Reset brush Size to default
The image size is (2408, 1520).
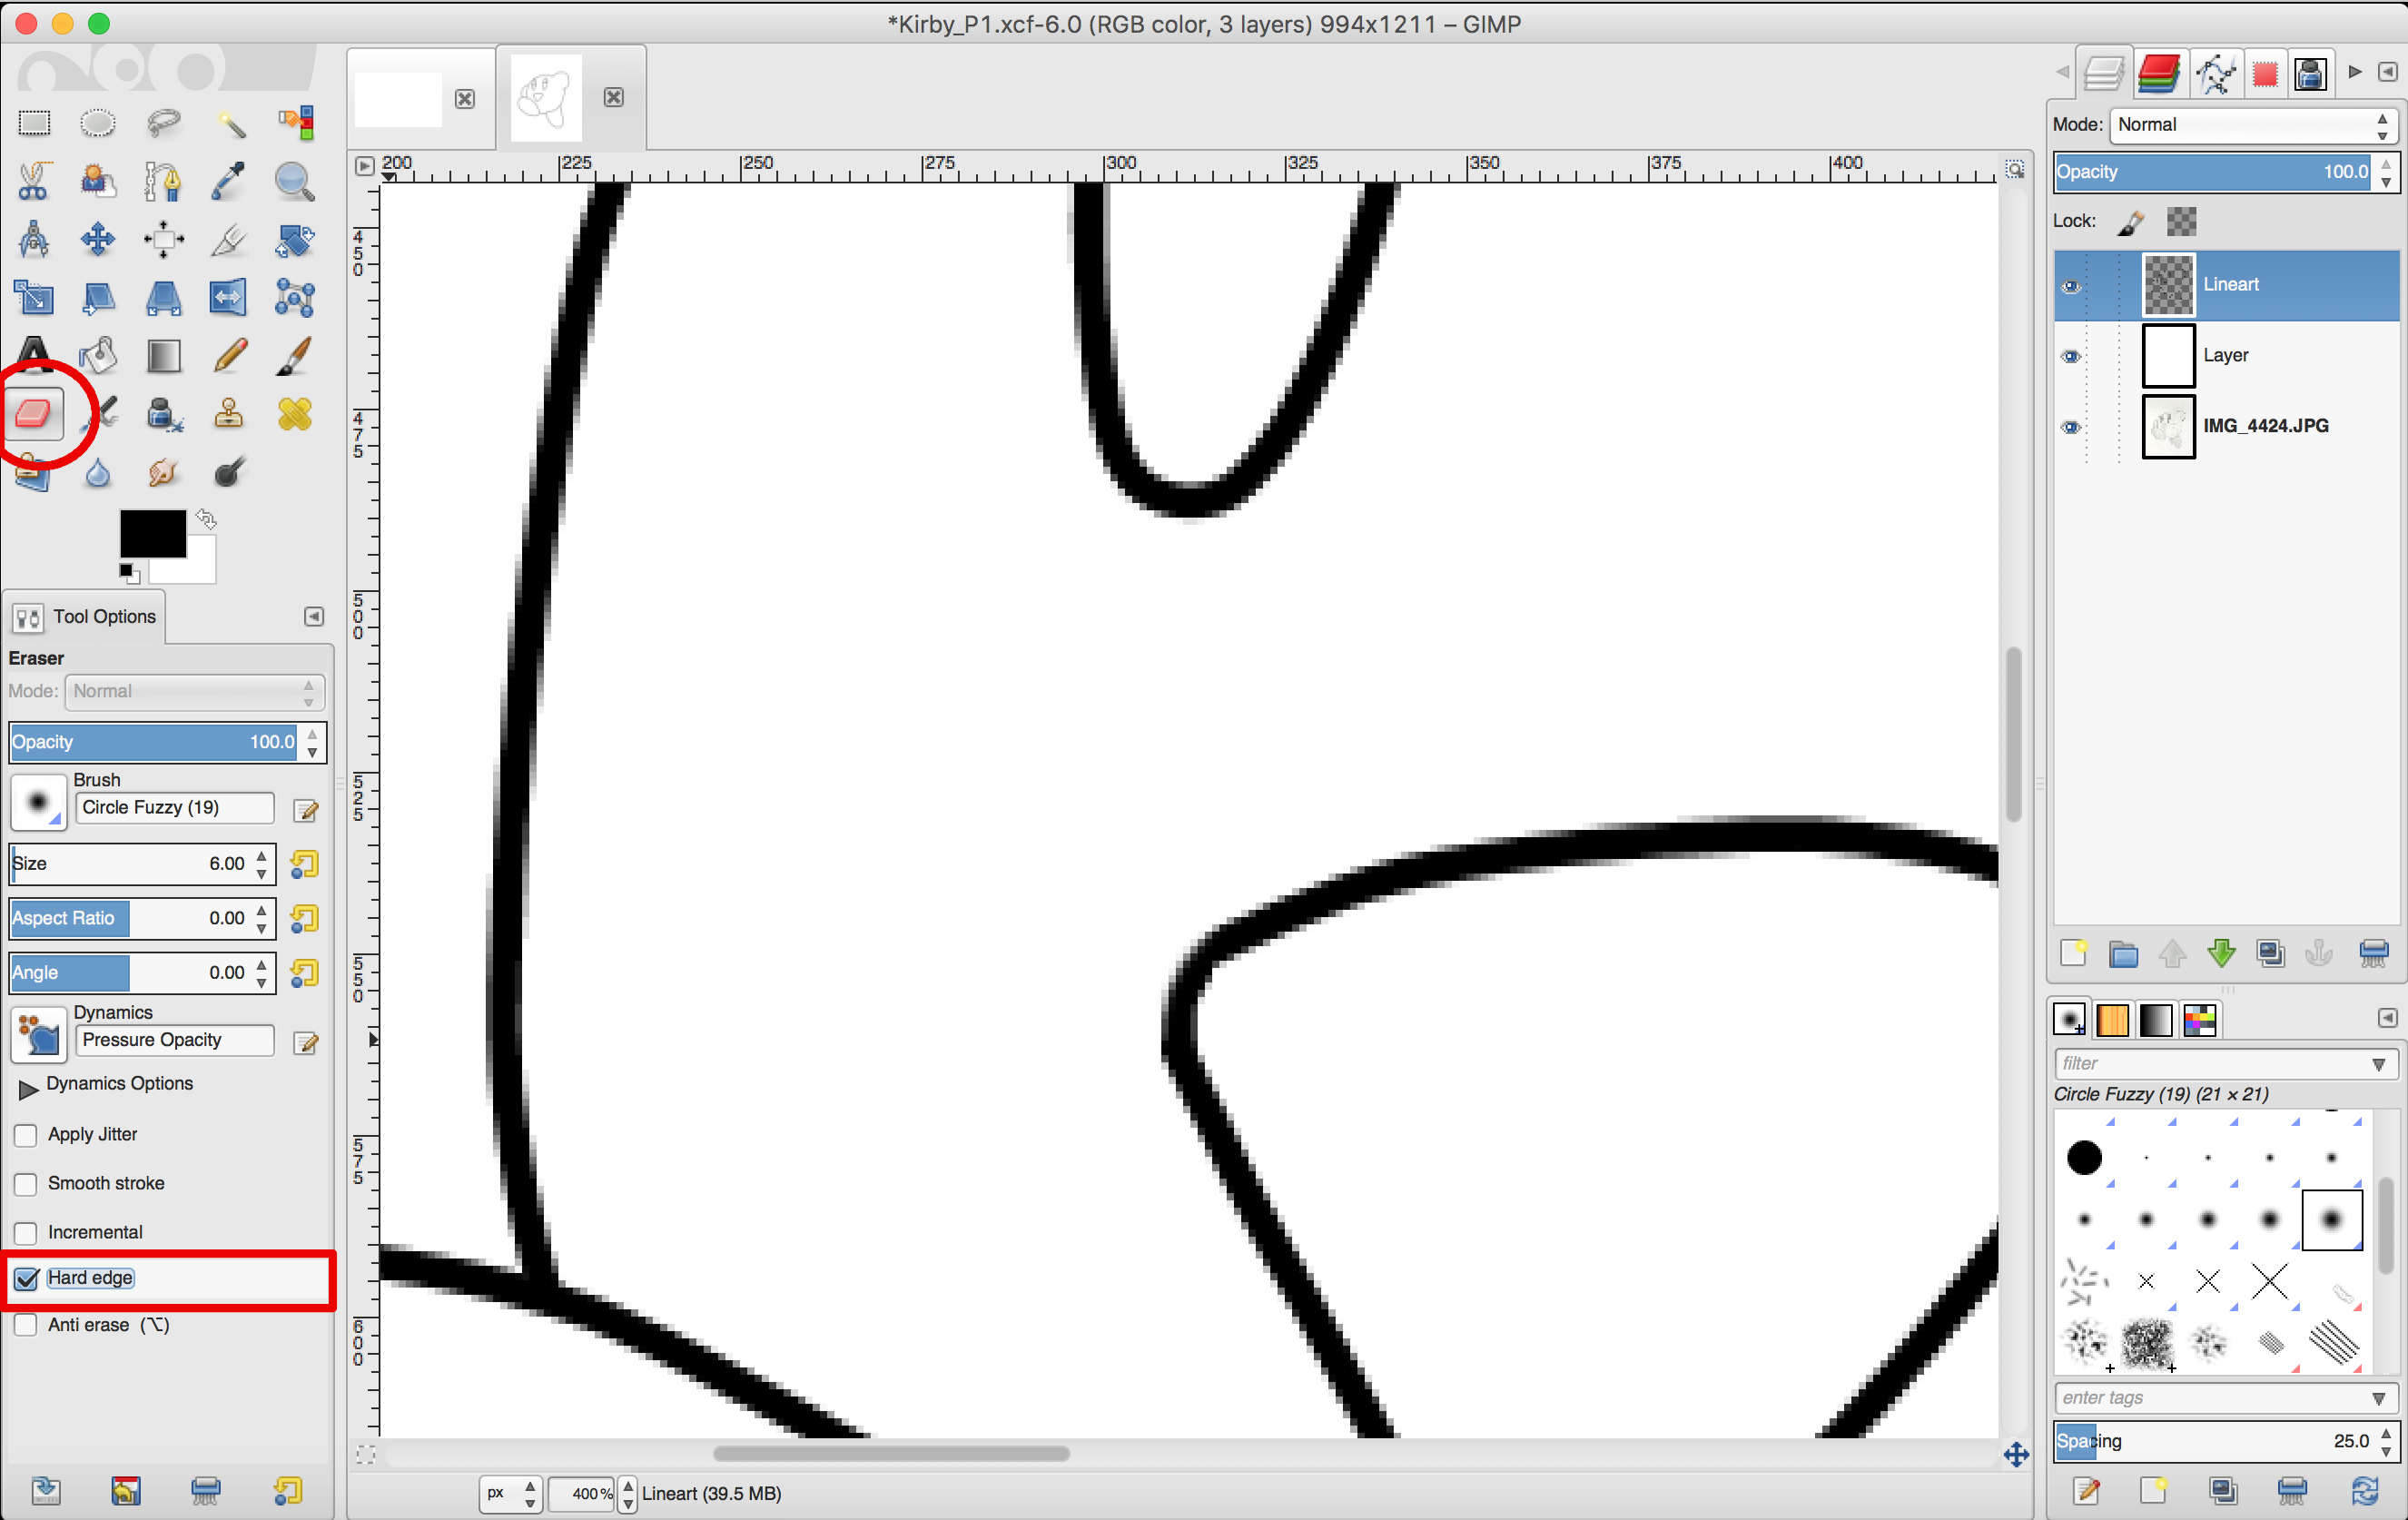(304, 864)
